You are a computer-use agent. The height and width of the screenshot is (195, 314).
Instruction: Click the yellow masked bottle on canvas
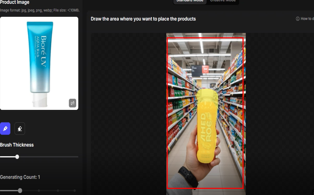(207, 126)
